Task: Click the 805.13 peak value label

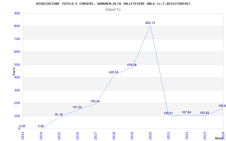Action: (x=150, y=23)
